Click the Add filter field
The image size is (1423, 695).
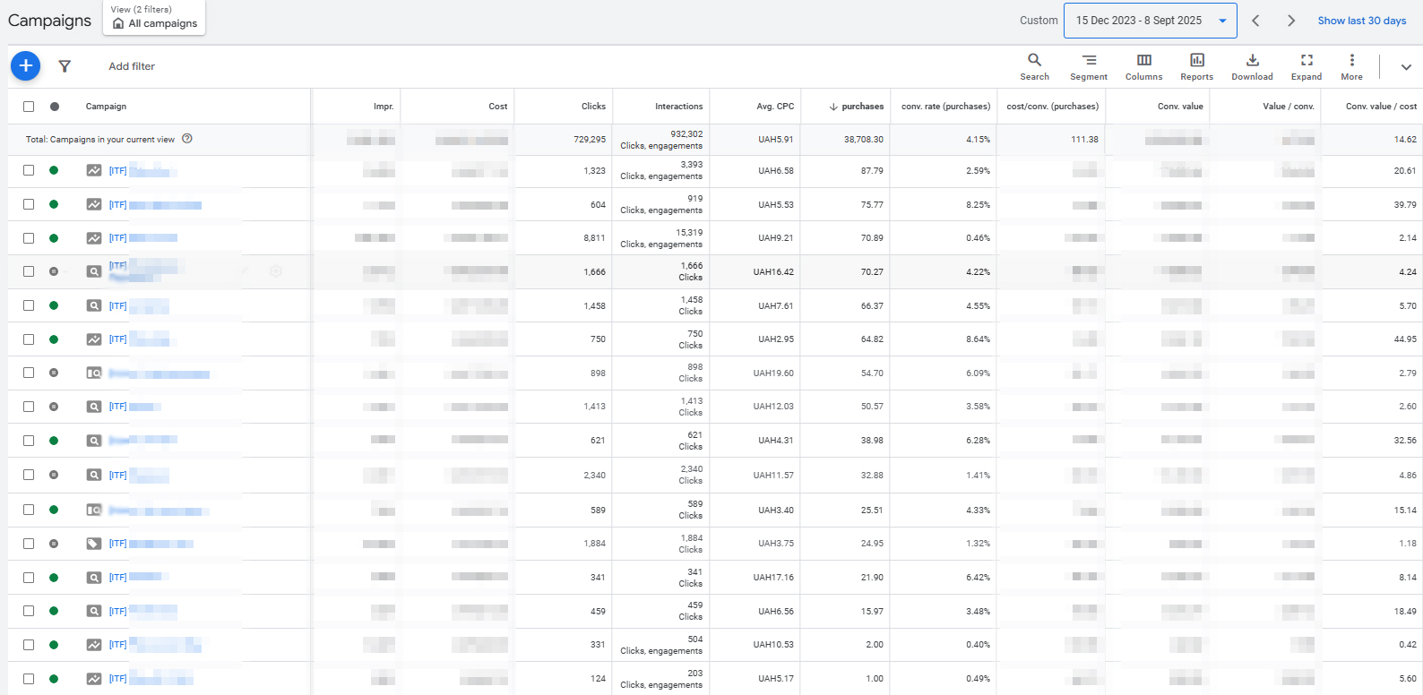pyautogui.click(x=132, y=66)
